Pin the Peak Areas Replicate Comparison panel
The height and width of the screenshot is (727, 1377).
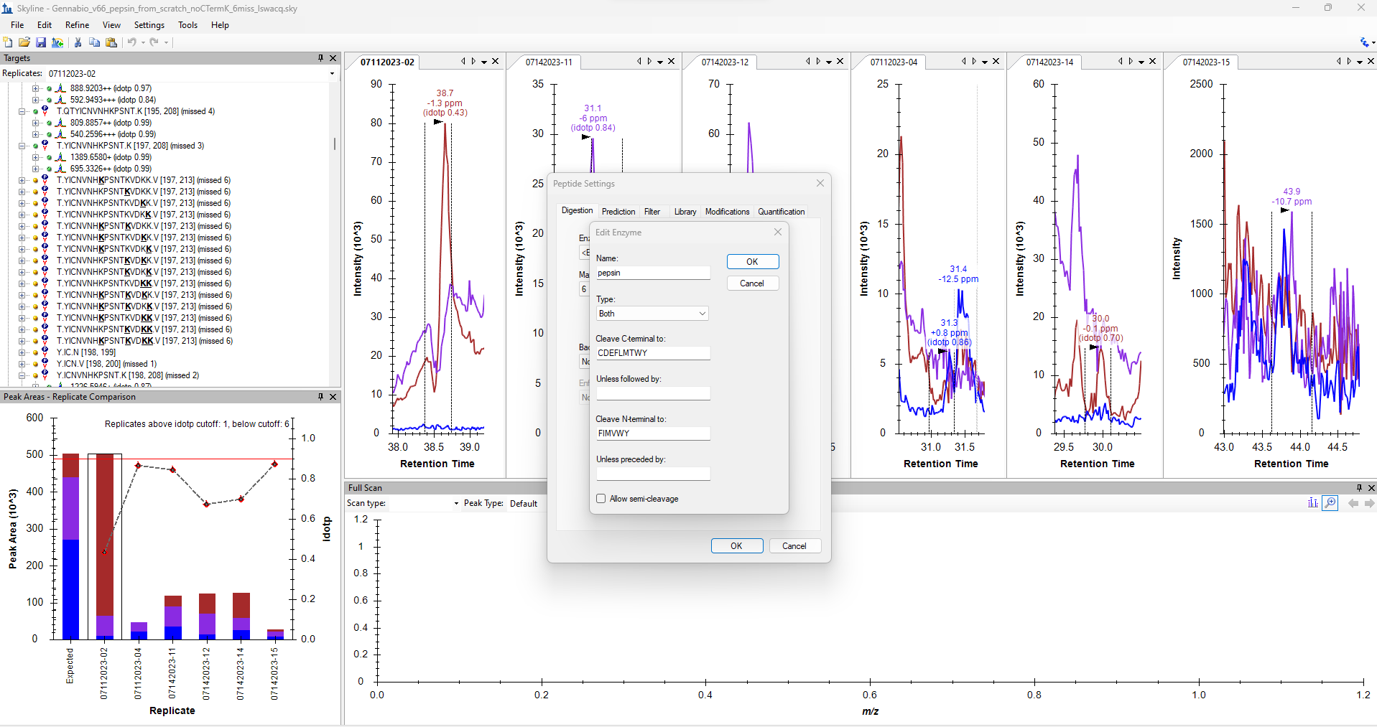(x=321, y=396)
